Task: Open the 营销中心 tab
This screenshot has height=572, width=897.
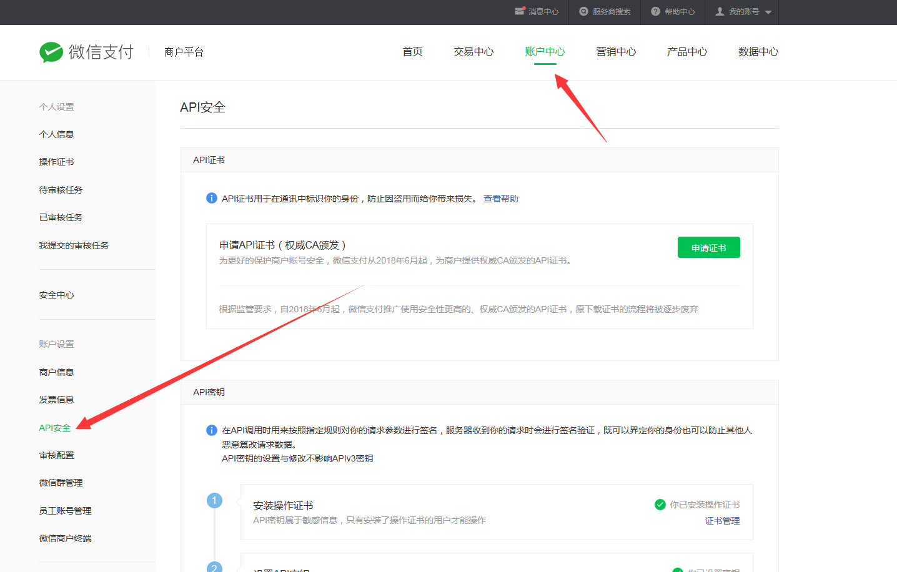Action: point(616,52)
